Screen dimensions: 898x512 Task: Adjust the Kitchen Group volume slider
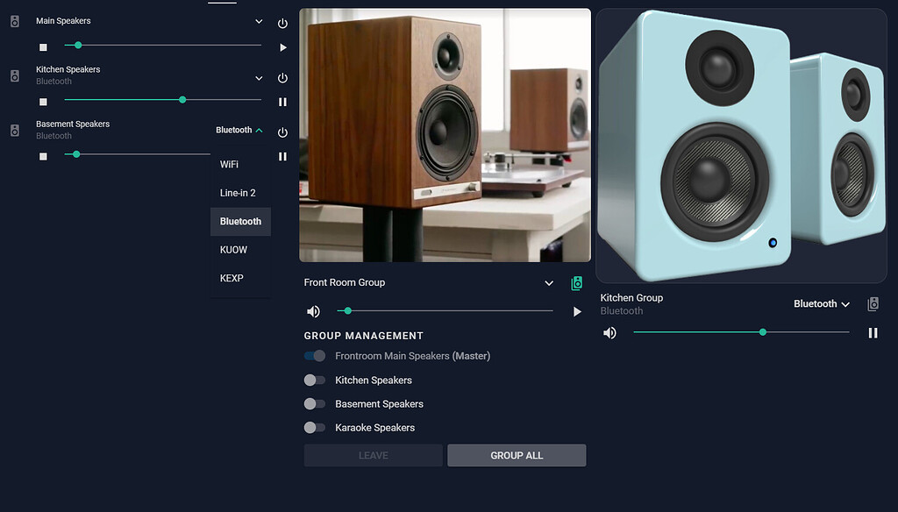click(763, 332)
